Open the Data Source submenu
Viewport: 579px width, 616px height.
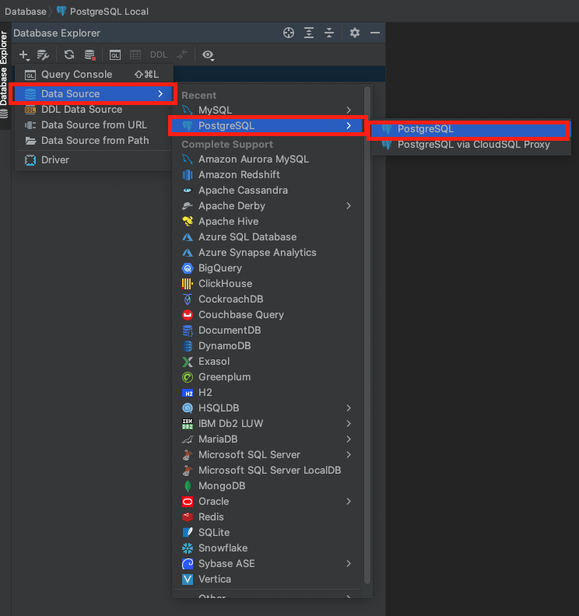point(94,93)
